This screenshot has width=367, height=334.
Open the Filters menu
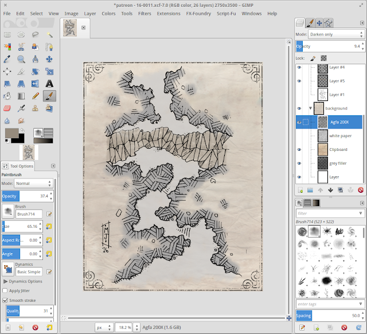[x=145, y=13]
